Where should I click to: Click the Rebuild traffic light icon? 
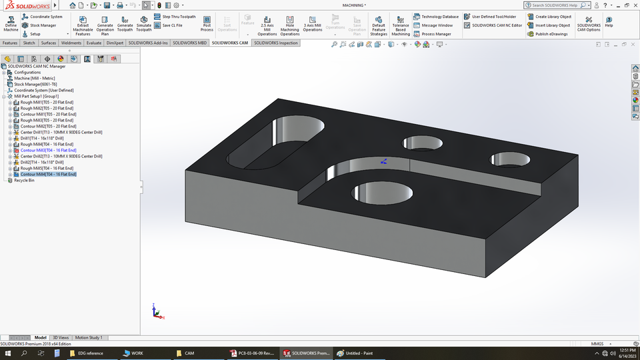click(x=159, y=5)
